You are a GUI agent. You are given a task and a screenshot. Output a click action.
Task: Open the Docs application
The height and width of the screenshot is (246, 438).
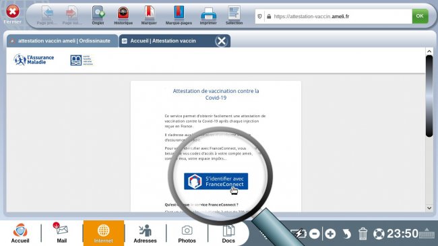coord(228,233)
